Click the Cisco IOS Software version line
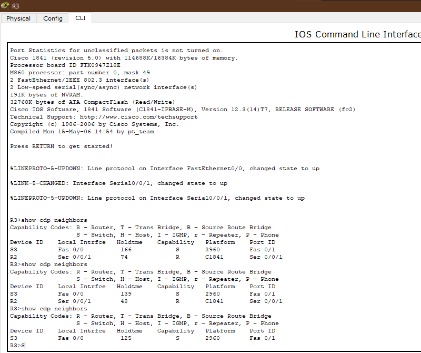This screenshot has height=353, width=421. pos(183,110)
